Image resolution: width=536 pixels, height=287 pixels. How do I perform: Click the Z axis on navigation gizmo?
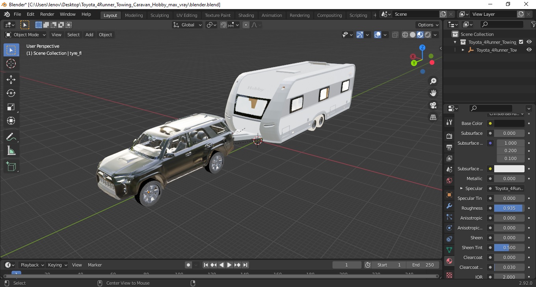coord(422,48)
